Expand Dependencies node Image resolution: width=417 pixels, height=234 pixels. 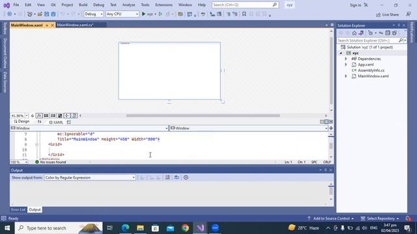tap(346, 58)
